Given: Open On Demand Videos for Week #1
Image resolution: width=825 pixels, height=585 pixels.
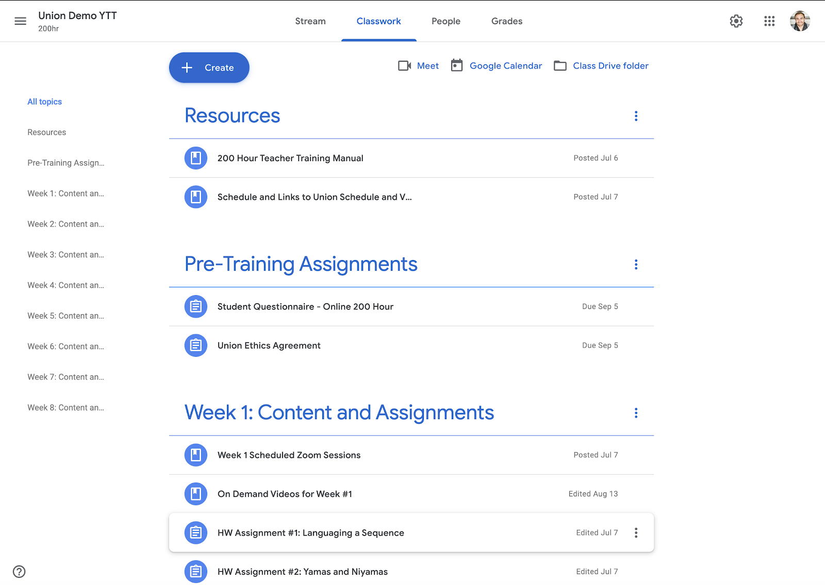Looking at the screenshot, I should point(285,494).
